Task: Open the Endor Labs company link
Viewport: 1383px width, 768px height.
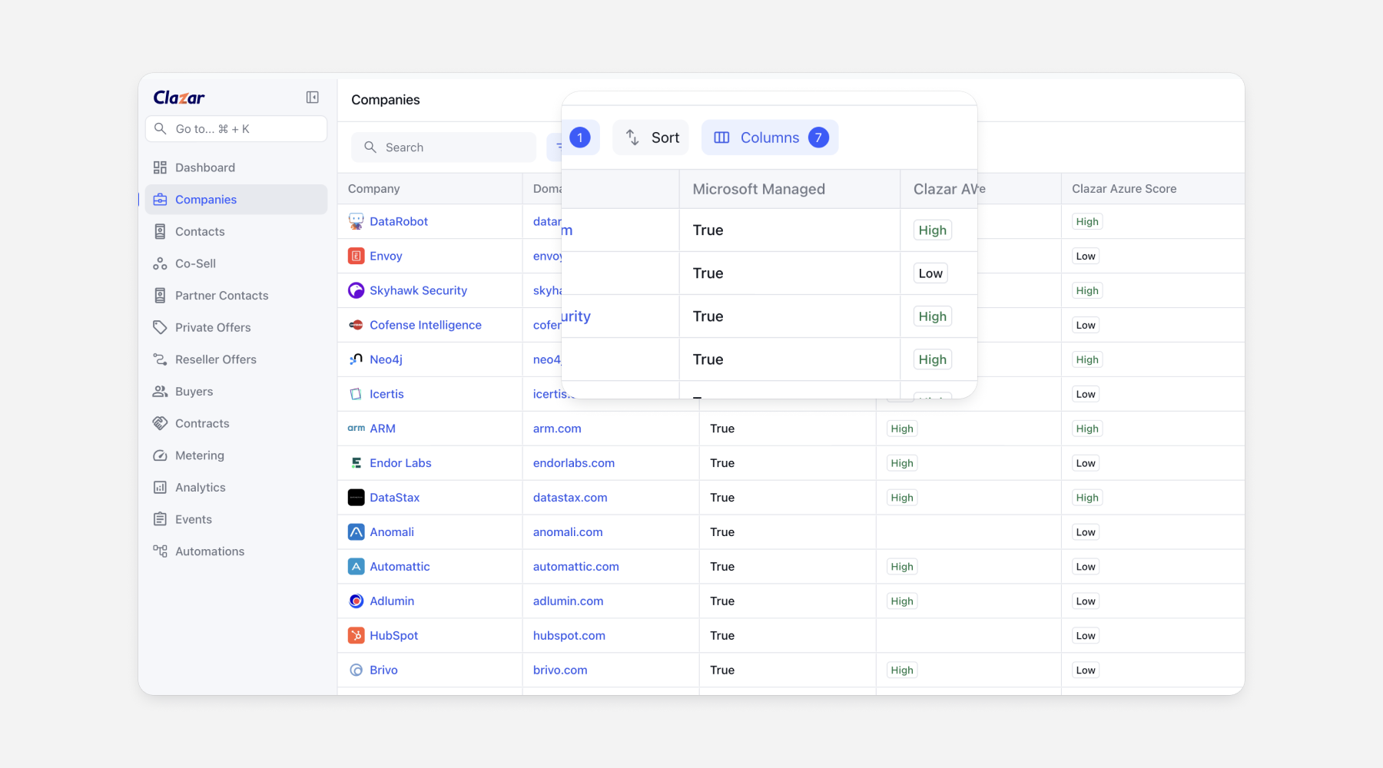Action: click(400, 463)
